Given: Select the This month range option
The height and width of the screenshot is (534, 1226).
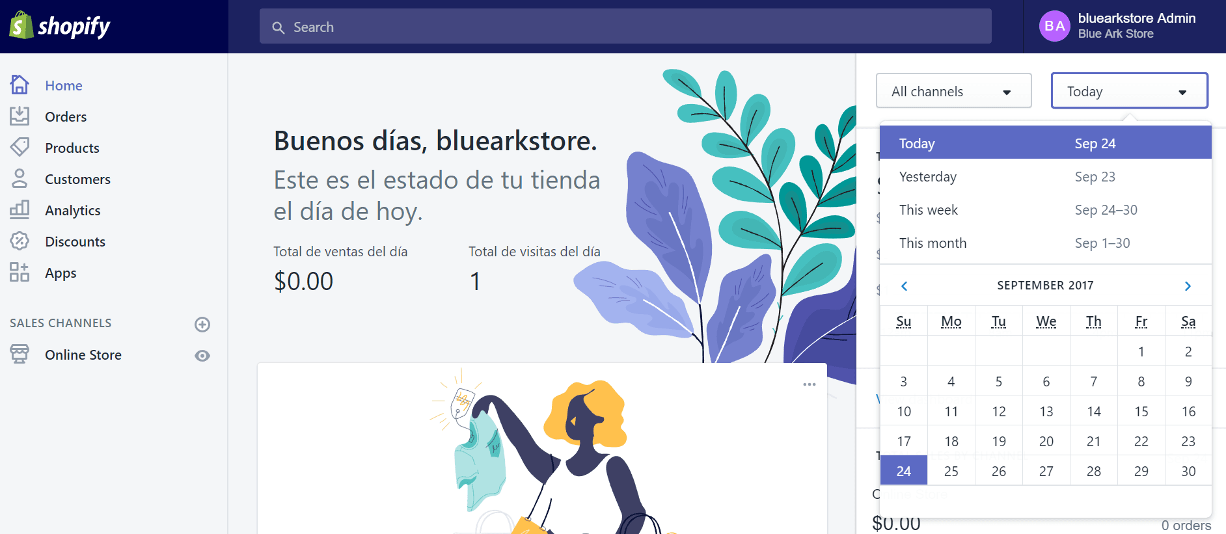Looking at the screenshot, I should [x=1046, y=243].
